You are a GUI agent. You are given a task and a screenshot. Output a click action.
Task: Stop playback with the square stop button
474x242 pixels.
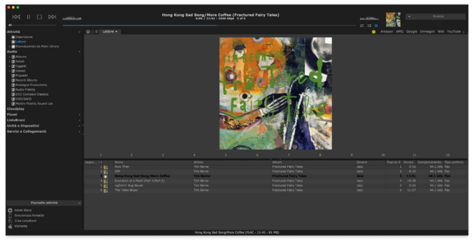point(39,17)
